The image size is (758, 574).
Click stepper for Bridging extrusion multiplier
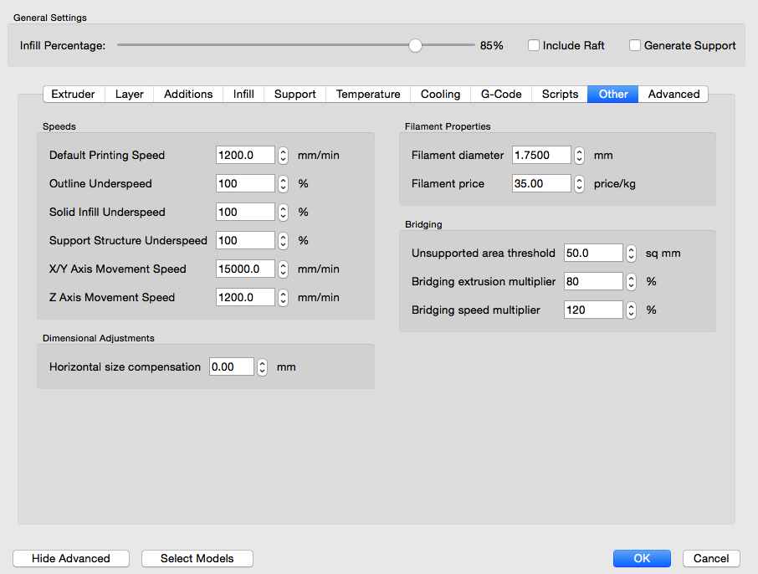(631, 282)
